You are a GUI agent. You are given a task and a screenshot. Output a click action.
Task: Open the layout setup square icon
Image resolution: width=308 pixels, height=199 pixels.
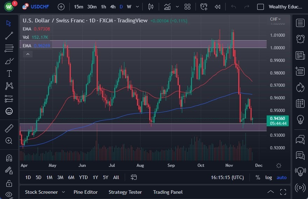pos(260,7)
